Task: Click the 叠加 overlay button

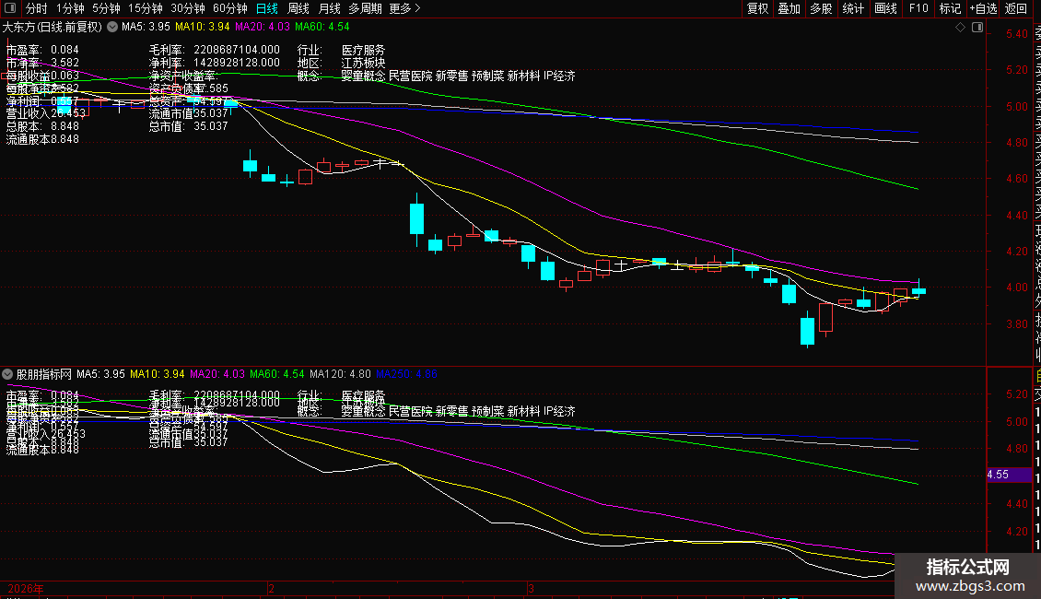Action: coord(789,8)
